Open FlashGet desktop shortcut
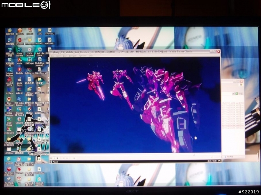The height and width of the screenshot is (195, 261). point(20,71)
